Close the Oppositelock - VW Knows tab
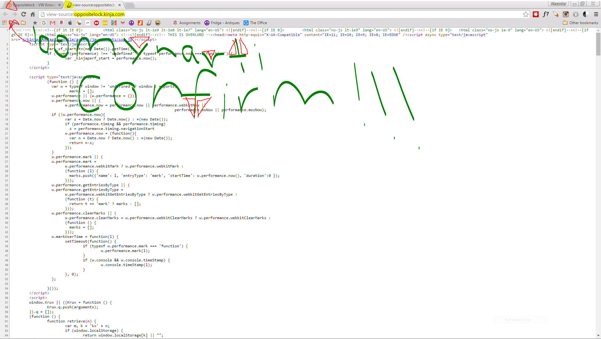This screenshot has height=339, width=601. click(59, 5)
